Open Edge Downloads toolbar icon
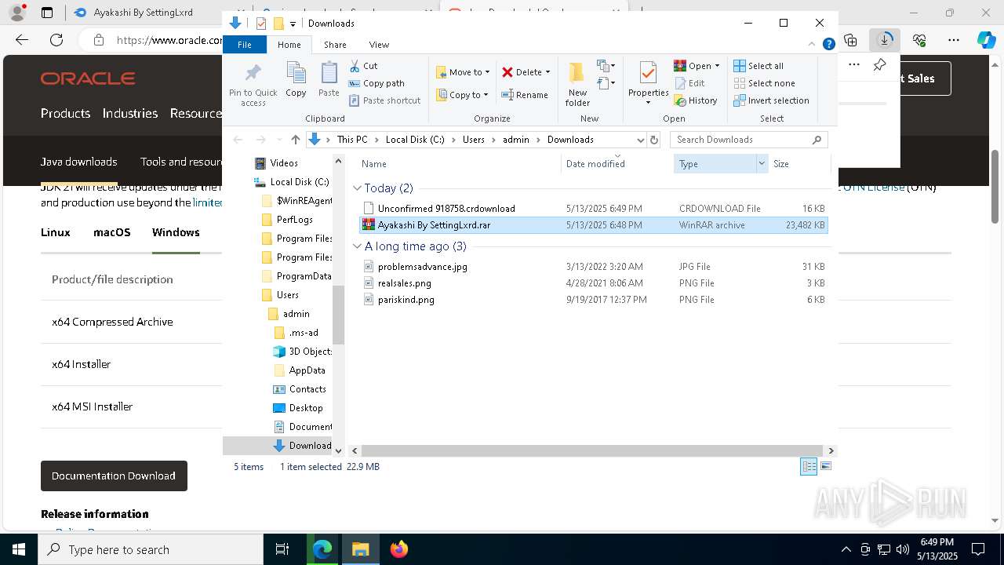Screen dimensions: 1004x565 (x=885, y=39)
